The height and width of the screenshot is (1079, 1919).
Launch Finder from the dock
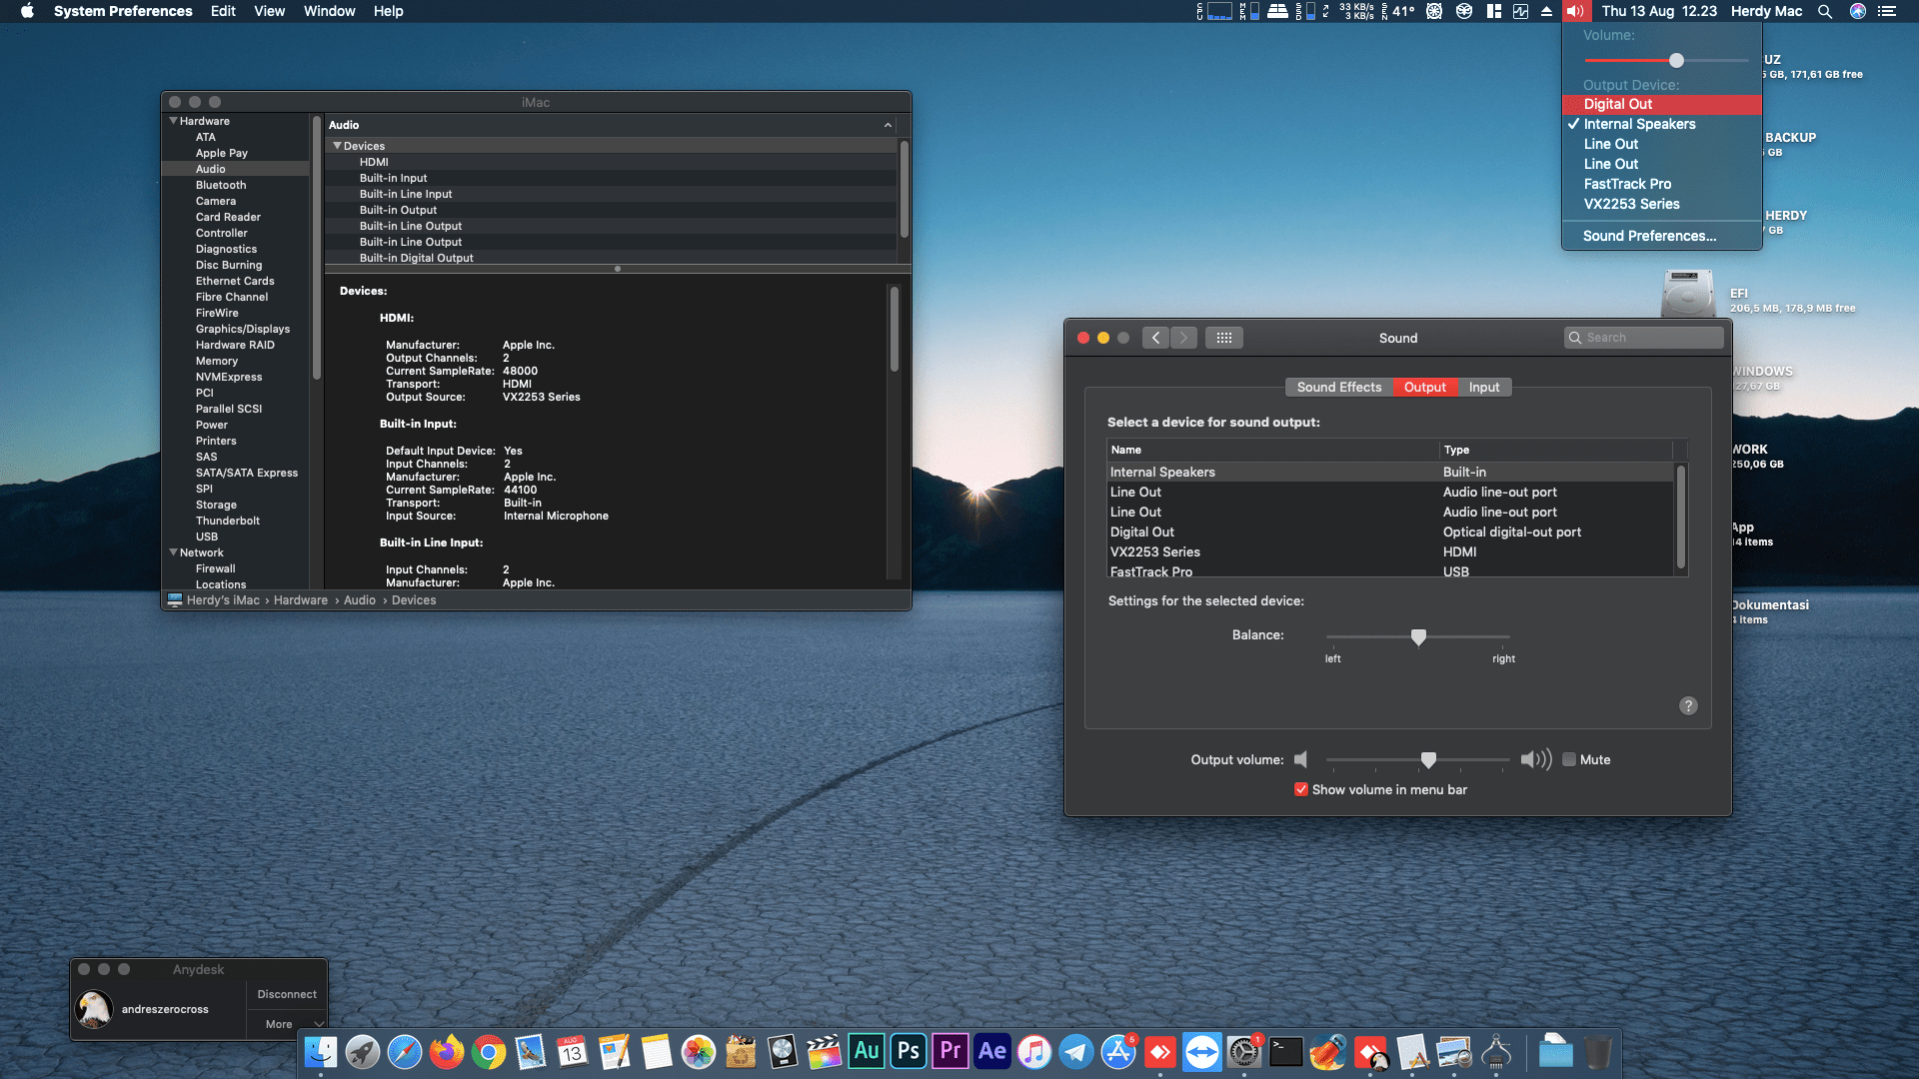[321, 1052]
